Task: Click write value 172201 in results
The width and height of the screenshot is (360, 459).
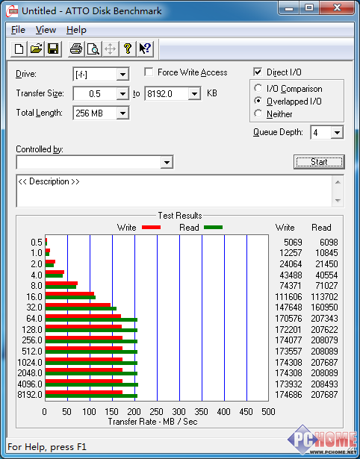Action: pos(288,330)
